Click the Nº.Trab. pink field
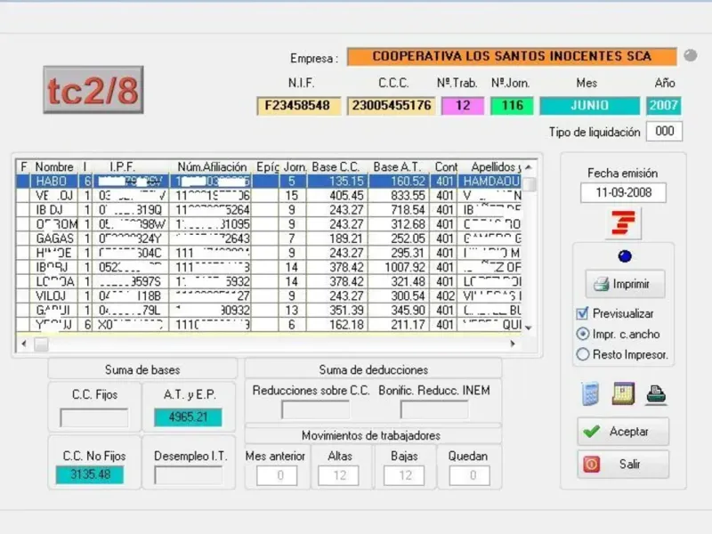 pyautogui.click(x=463, y=105)
